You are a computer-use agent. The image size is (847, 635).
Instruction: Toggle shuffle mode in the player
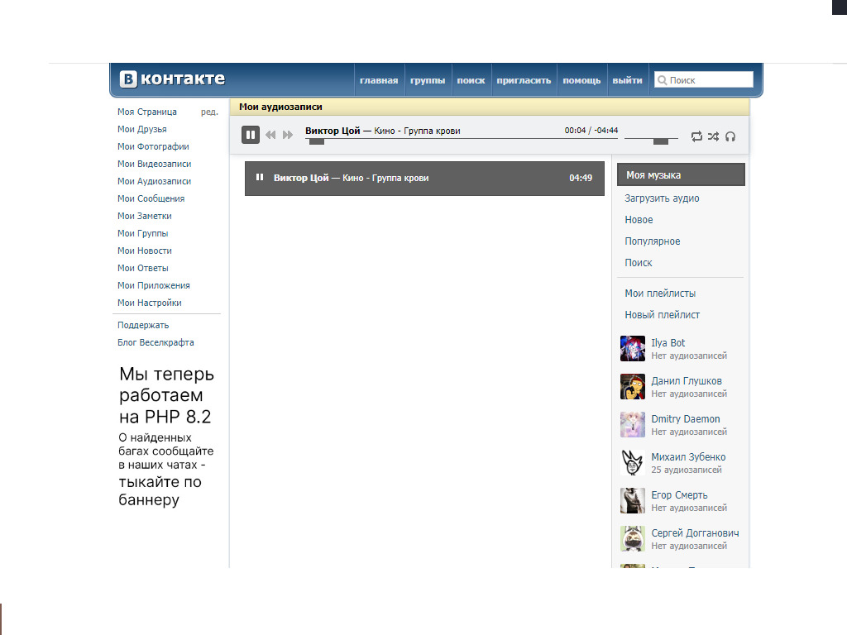pos(714,136)
